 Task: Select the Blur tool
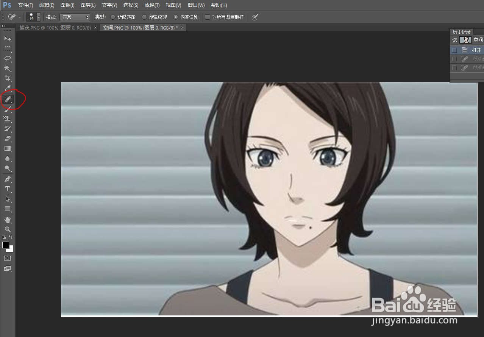pos(7,158)
